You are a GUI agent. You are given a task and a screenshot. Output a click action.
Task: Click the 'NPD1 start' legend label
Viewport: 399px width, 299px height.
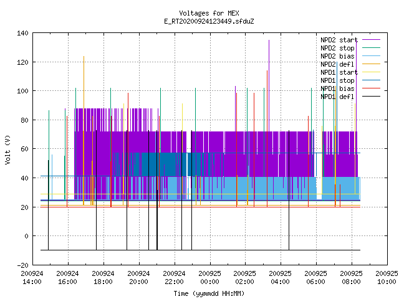tap(339, 72)
